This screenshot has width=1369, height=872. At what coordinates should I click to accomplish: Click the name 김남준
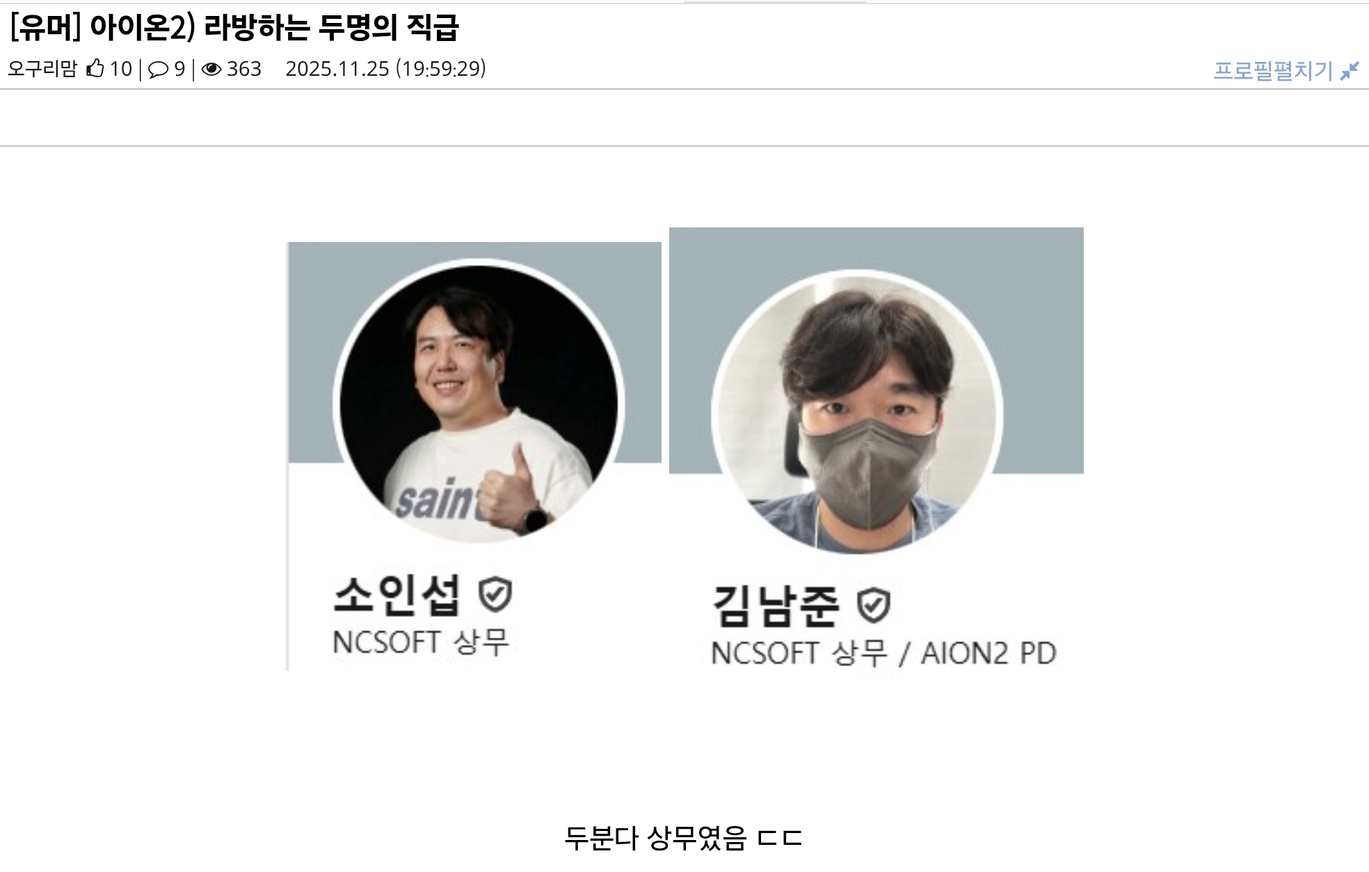(x=775, y=606)
